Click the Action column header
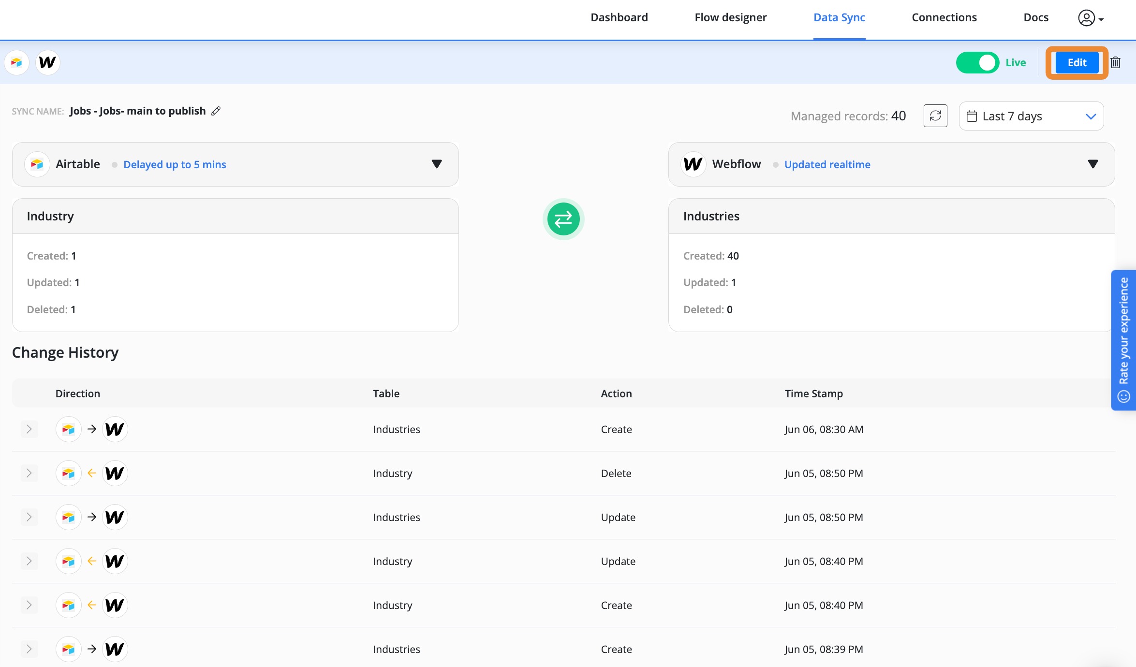 point(616,393)
